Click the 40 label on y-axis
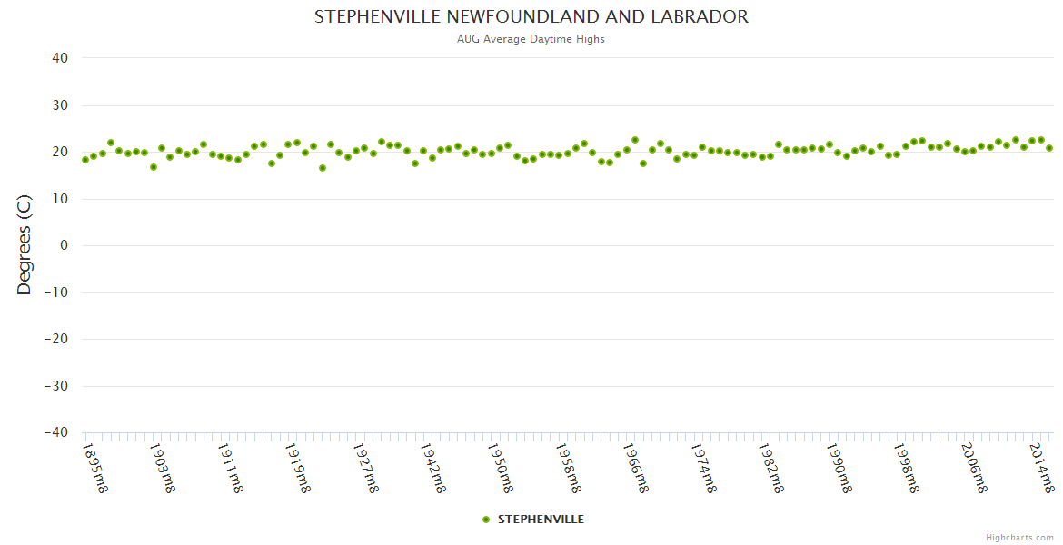The height and width of the screenshot is (545, 1063). click(60, 58)
